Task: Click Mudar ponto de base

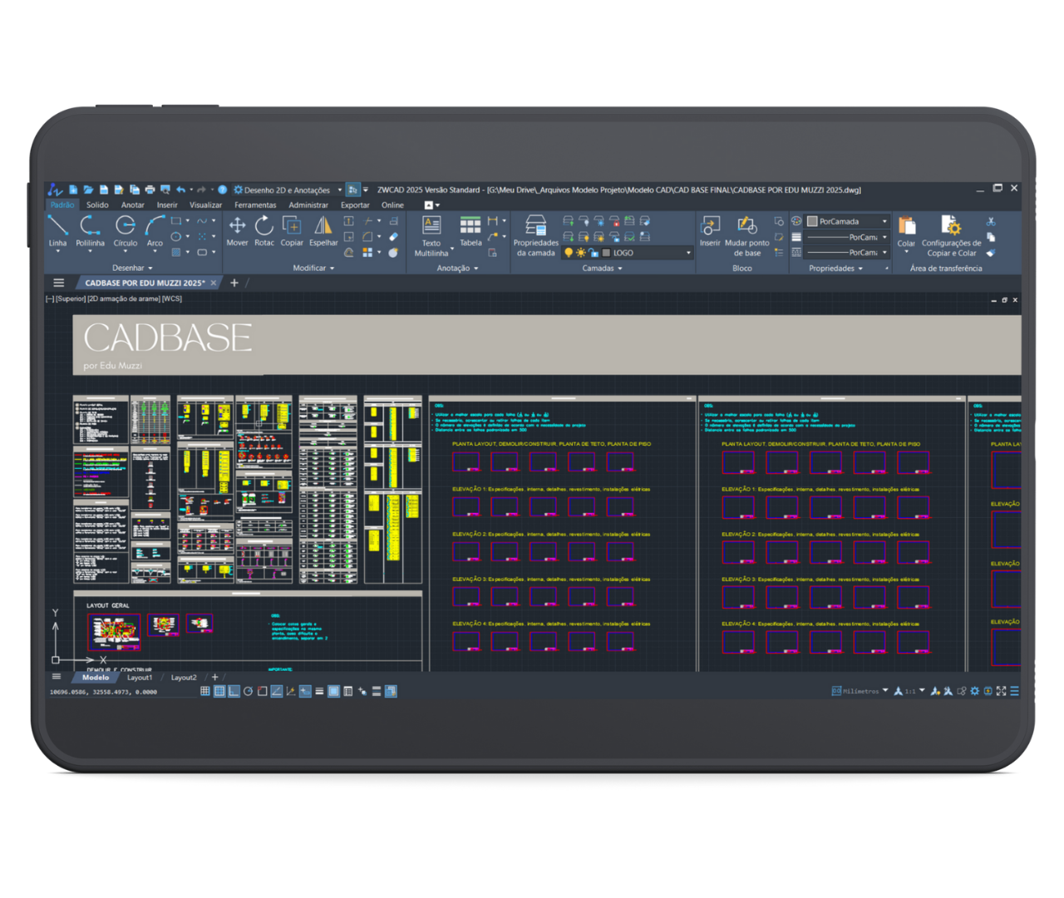Action: [x=747, y=236]
